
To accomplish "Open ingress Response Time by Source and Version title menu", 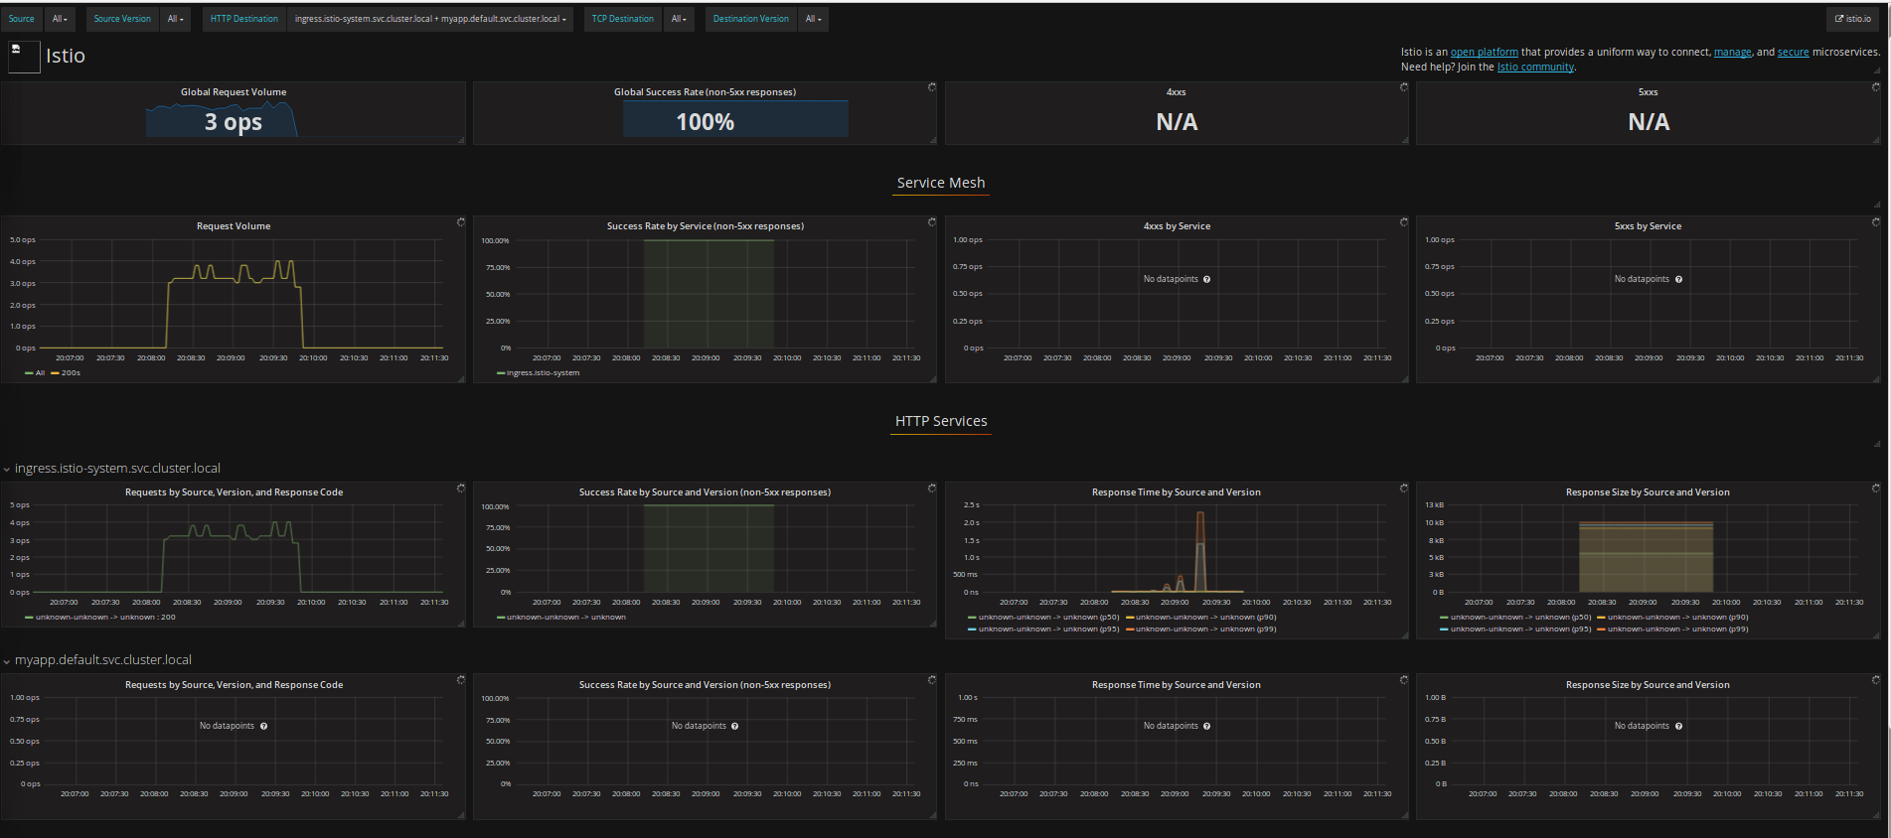I will (x=1176, y=492).
